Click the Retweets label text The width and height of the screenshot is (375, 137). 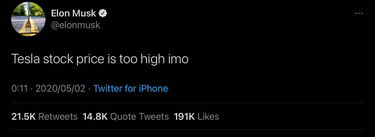58,116
